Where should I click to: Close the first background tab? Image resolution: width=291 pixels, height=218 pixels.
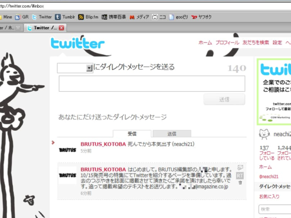coord(18,28)
